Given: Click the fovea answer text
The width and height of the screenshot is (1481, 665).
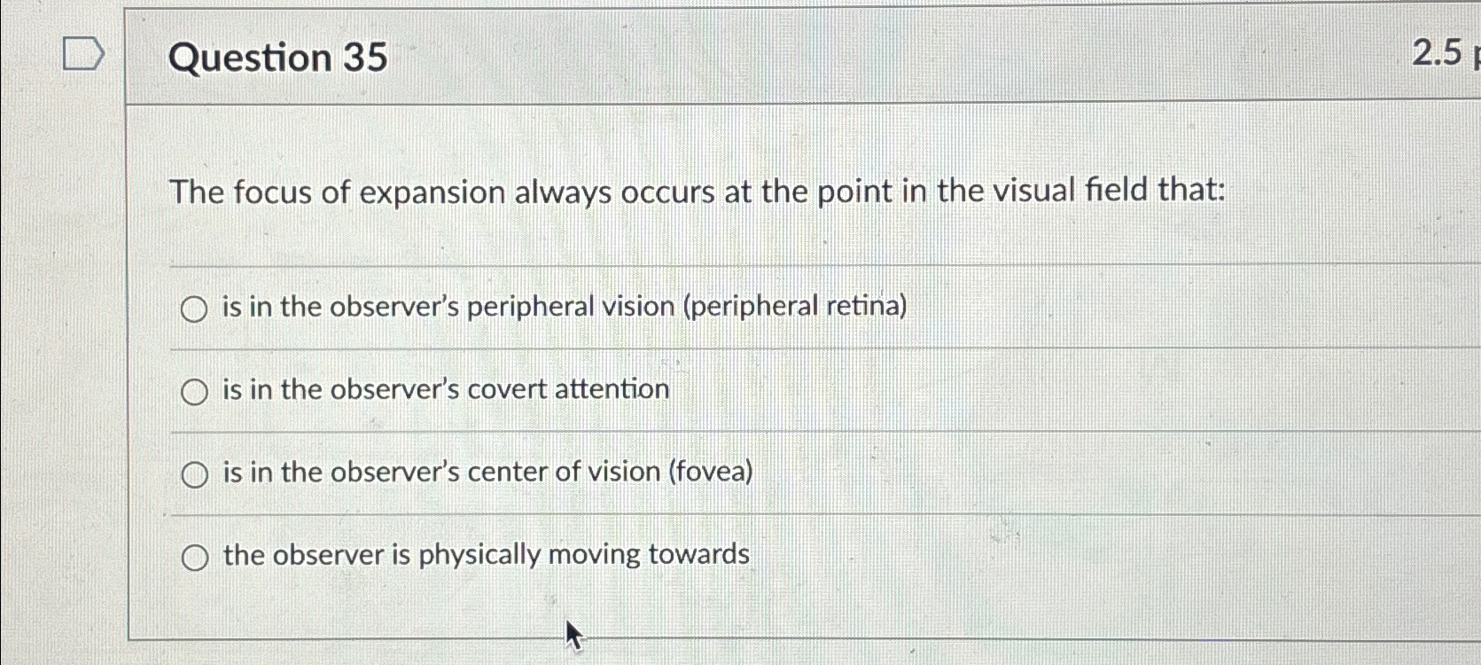Looking at the screenshot, I should point(487,473).
